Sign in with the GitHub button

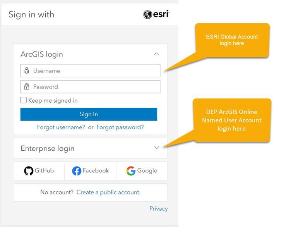coord(39,171)
